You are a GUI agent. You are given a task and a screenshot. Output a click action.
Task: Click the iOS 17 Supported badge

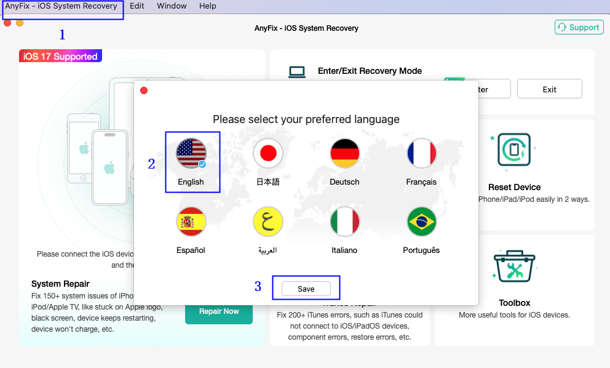tap(60, 56)
